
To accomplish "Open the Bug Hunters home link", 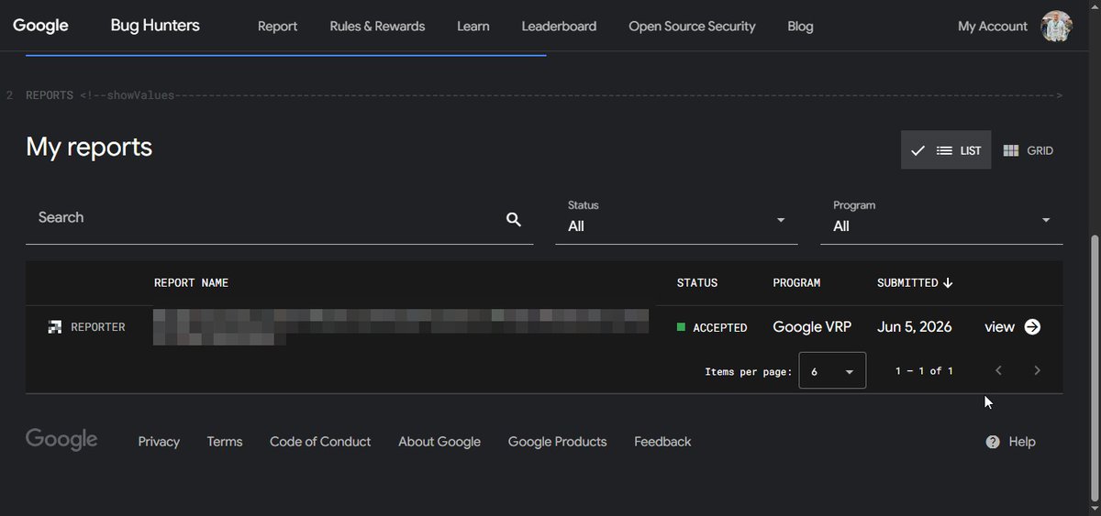I will click(155, 26).
